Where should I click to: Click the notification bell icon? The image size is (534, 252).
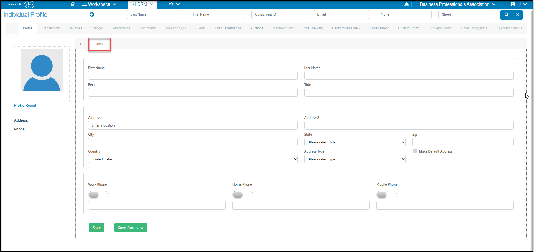tap(406, 4)
